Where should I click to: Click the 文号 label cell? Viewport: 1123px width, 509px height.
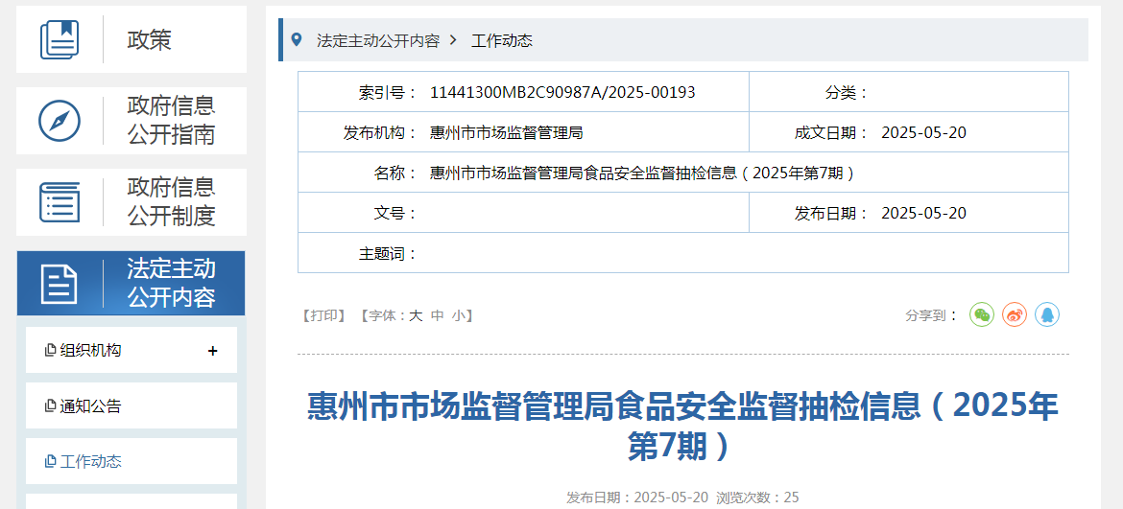coord(396,213)
